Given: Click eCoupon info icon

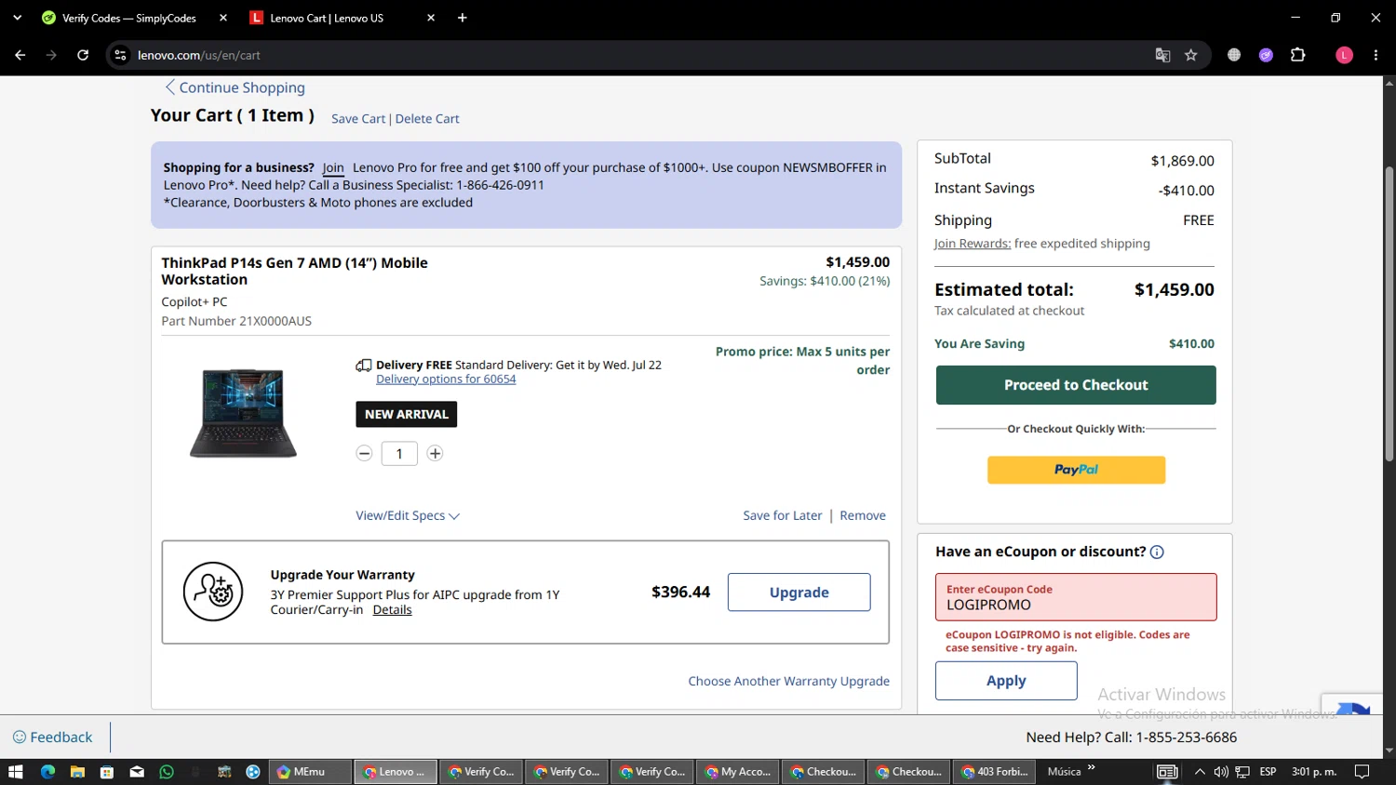Looking at the screenshot, I should click(1157, 552).
